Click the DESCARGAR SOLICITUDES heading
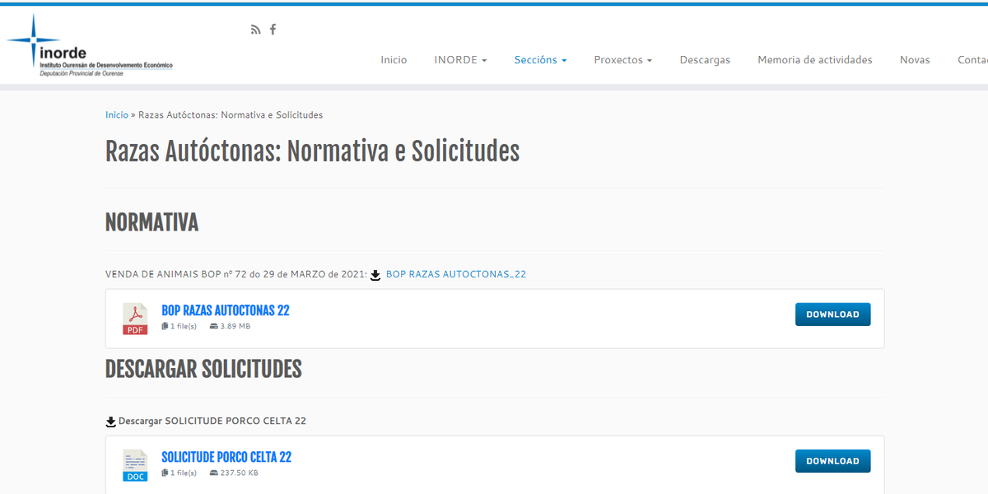Image resolution: width=988 pixels, height=494 pixels. pos(203,370)
